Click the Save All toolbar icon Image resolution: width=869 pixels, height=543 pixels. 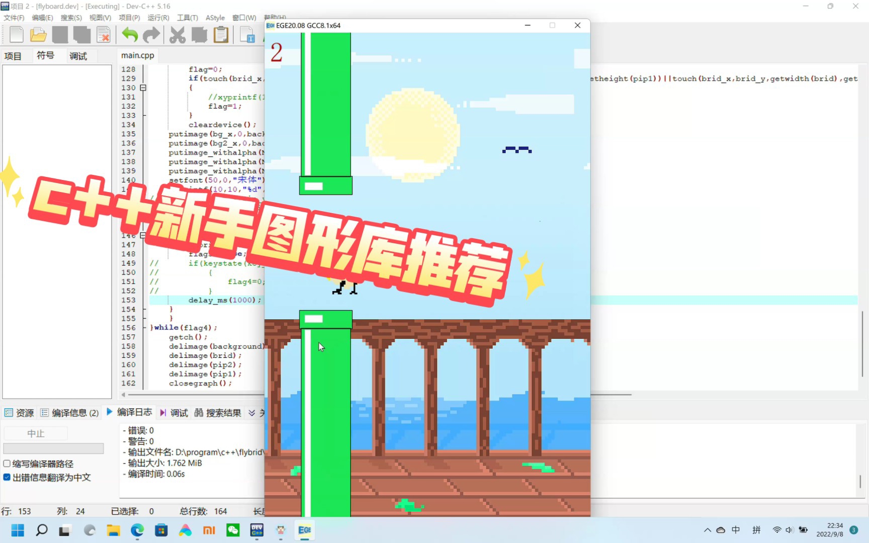(x=82, y=35)
